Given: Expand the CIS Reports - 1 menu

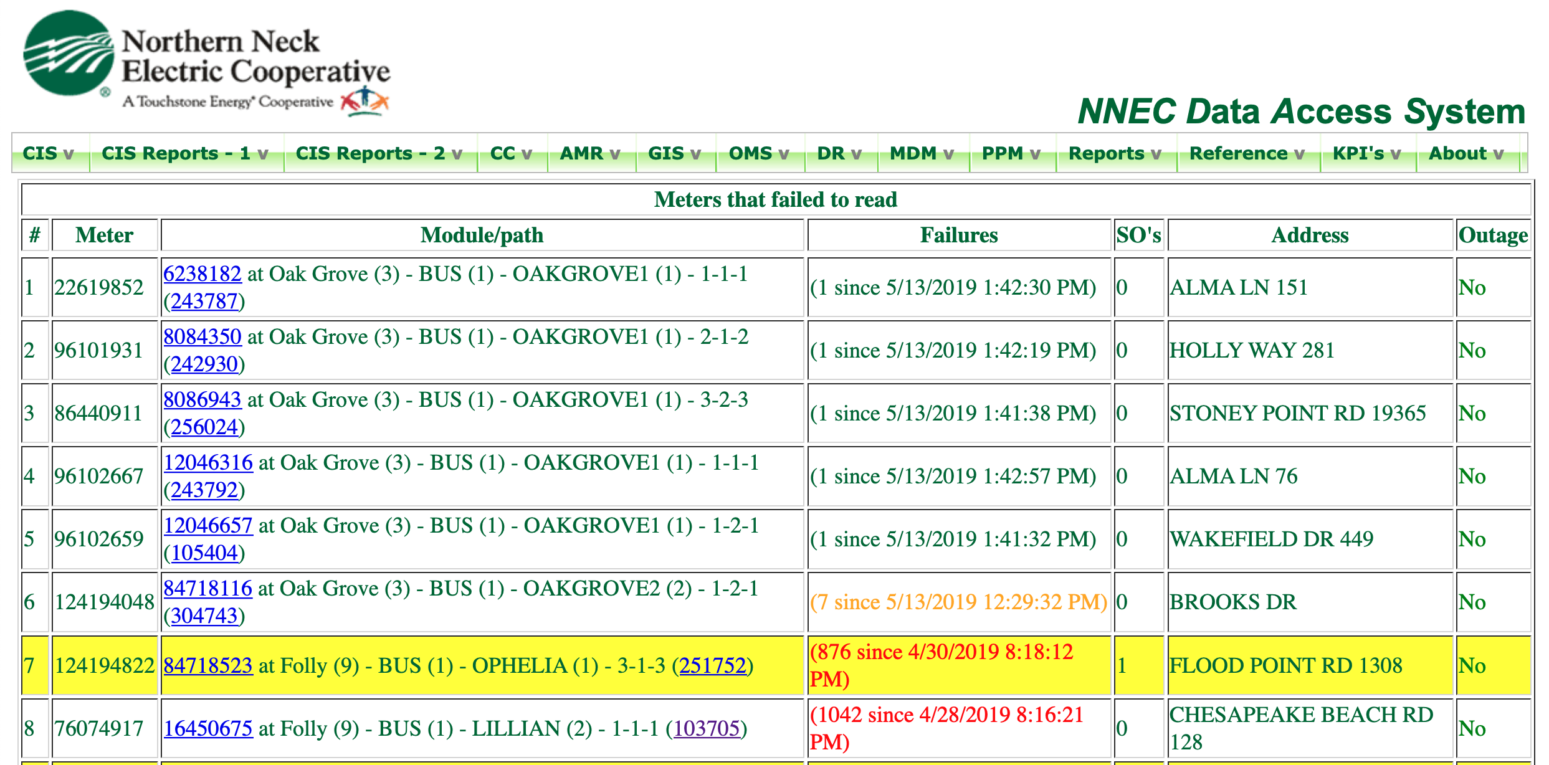Looking at the screenshot, I should click(x=184, y=153).
